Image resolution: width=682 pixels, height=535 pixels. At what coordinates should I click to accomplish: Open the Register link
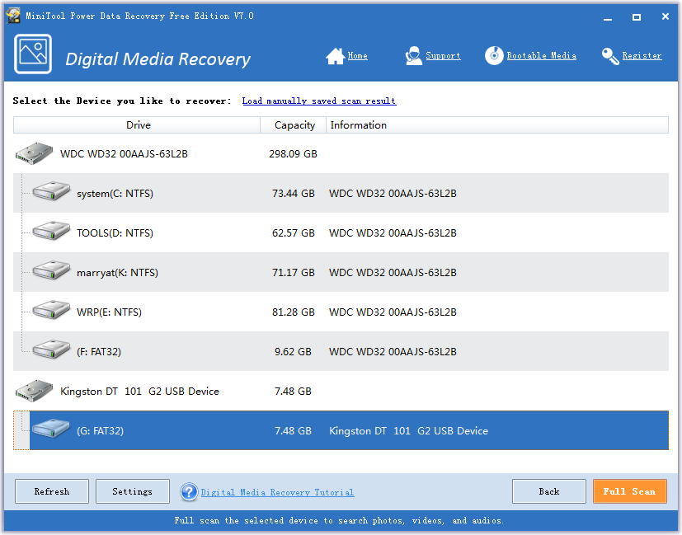click(642, 55)
